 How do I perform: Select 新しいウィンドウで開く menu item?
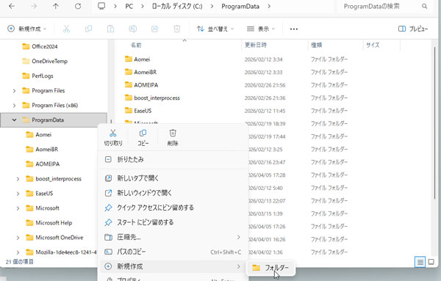click(x=173, y=193)
